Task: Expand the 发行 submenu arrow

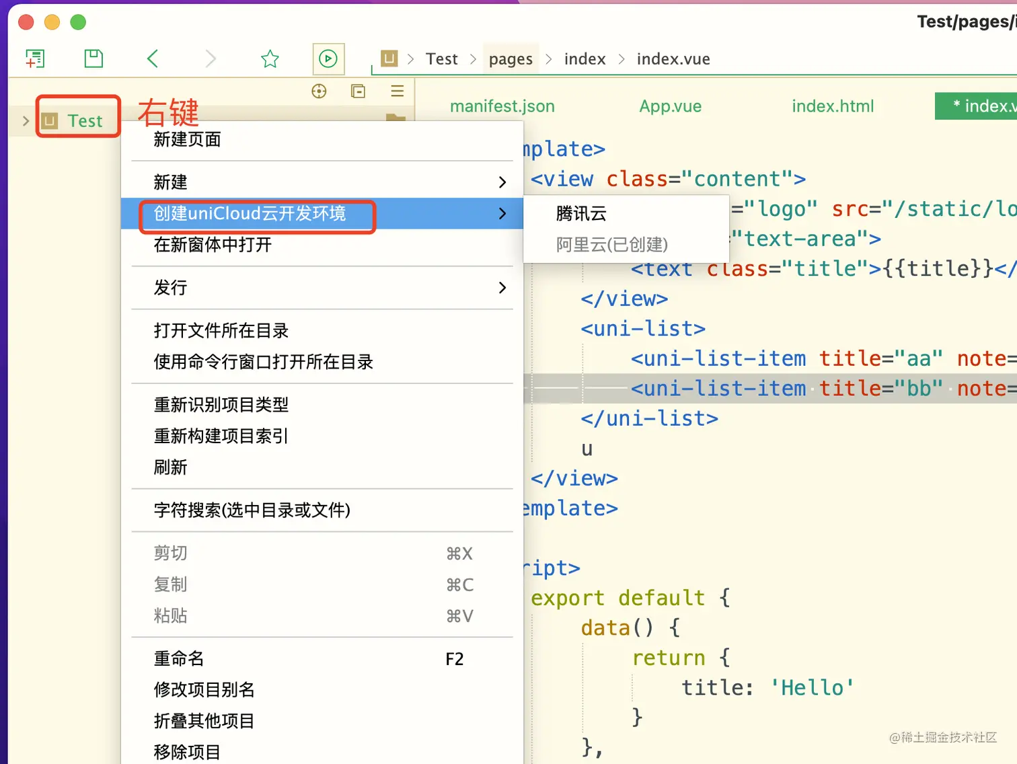Action: point(502,288)
